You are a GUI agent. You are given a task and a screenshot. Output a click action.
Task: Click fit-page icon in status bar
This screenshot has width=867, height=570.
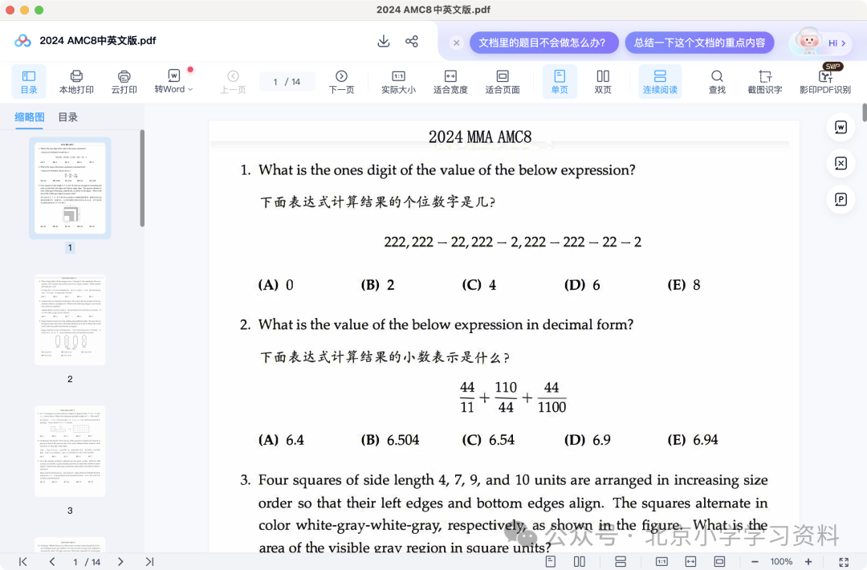click(x=719, y=562)
